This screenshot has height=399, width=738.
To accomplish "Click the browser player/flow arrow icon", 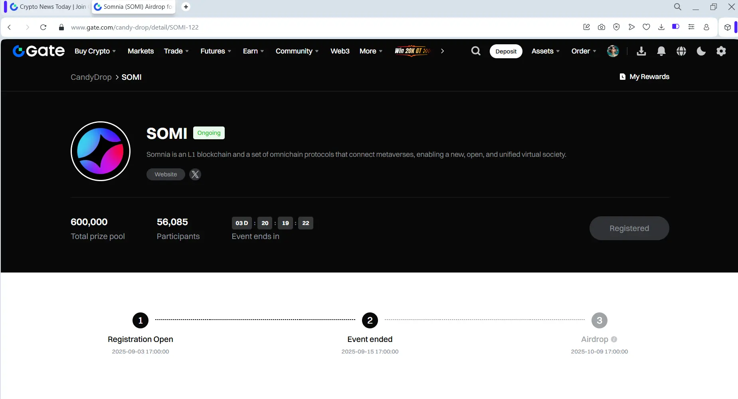I will click(631, 27).
